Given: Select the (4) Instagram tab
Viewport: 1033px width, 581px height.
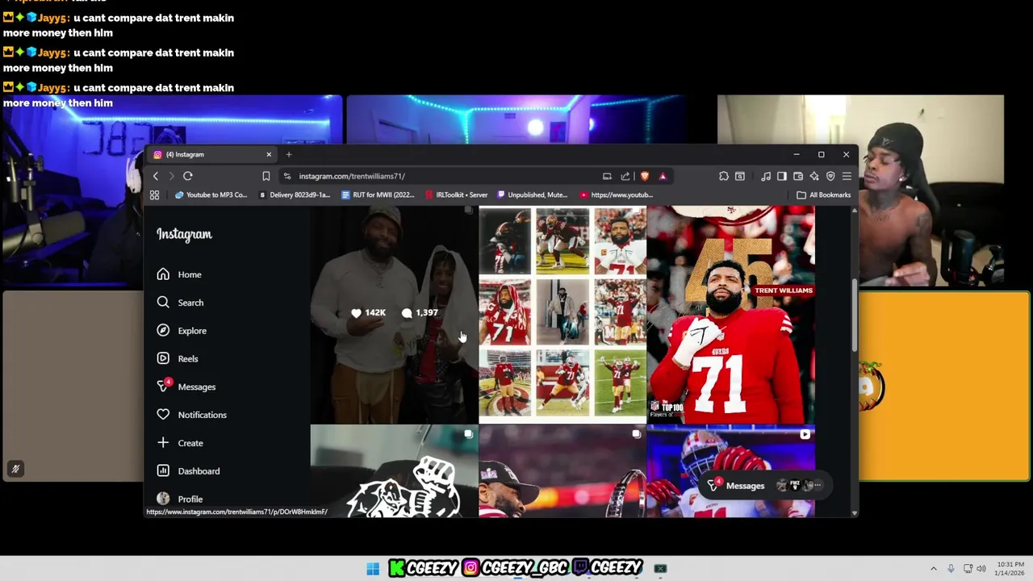Looking at the screenshot, I should [212, 154].
